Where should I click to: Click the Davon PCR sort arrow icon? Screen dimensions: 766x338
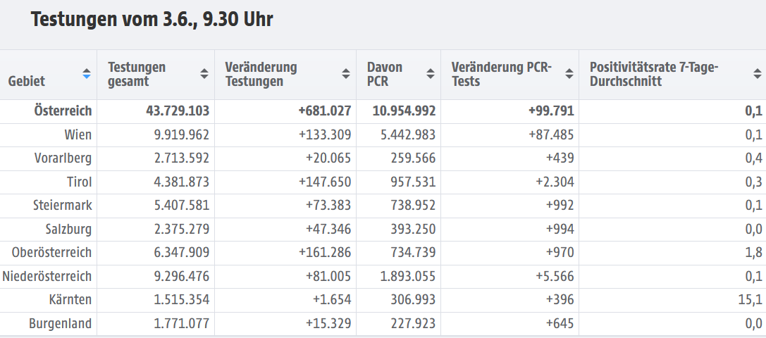tap(430, 73)
